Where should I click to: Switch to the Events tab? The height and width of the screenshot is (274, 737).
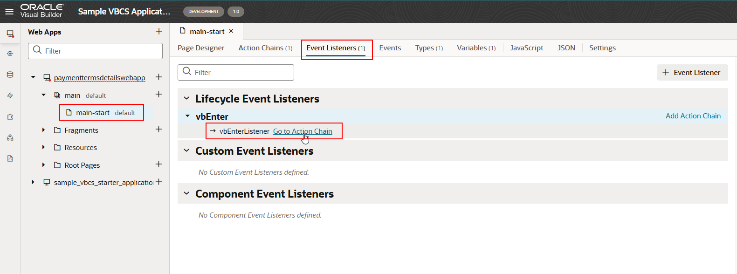[x=390, y=48]
